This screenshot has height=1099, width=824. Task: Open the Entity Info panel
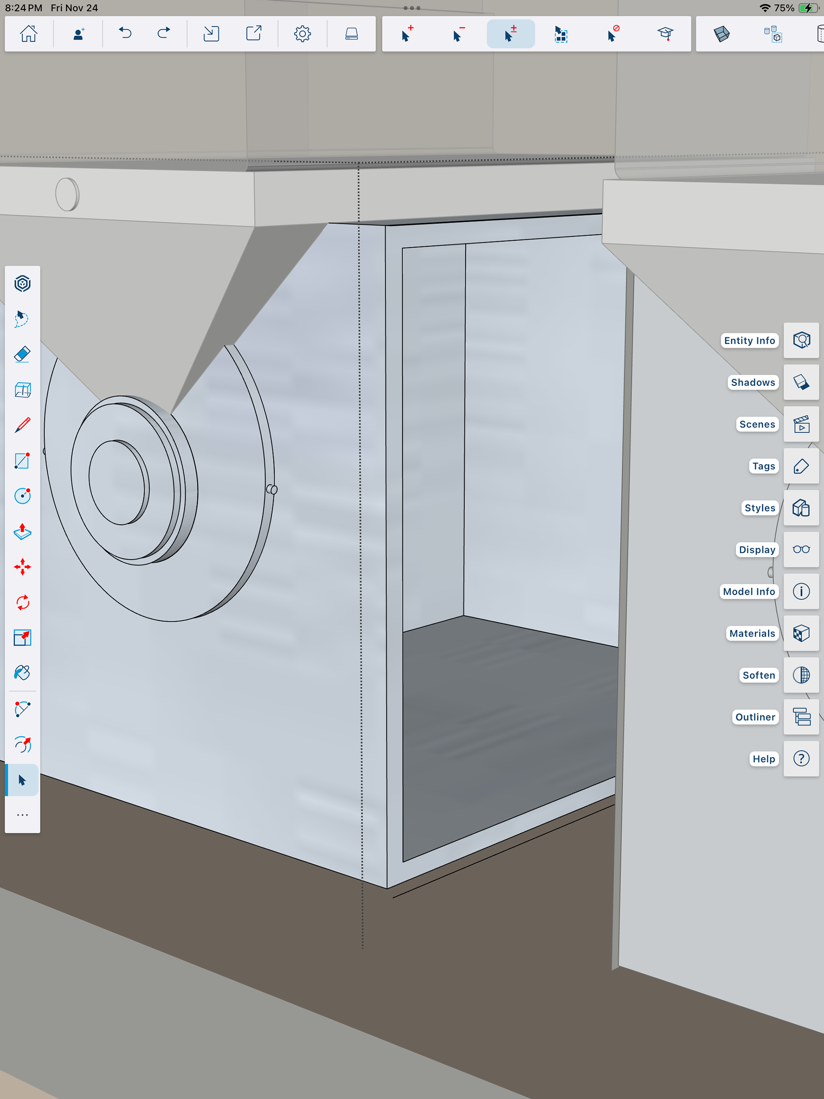click(x=801, y=340)
